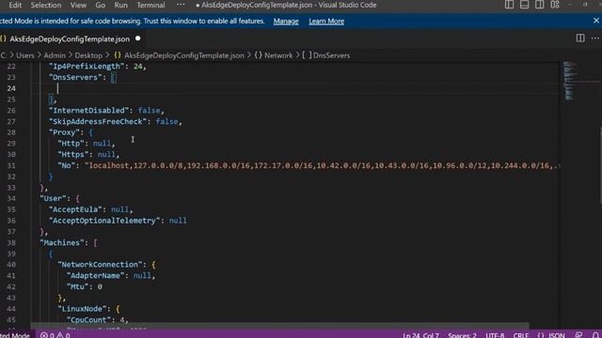Click Restricted Mode status bar item

click(x=15, y=335)
